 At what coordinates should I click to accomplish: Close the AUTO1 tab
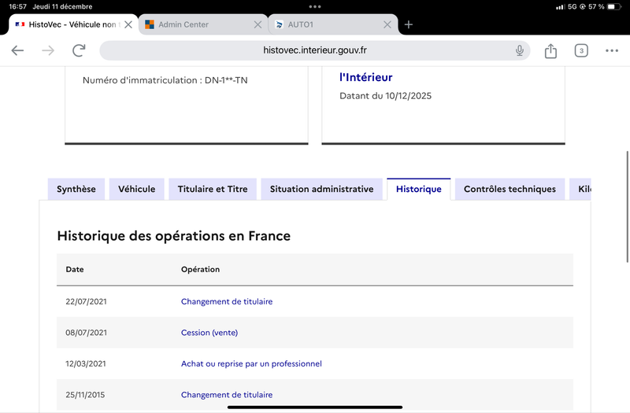point(387,24)
